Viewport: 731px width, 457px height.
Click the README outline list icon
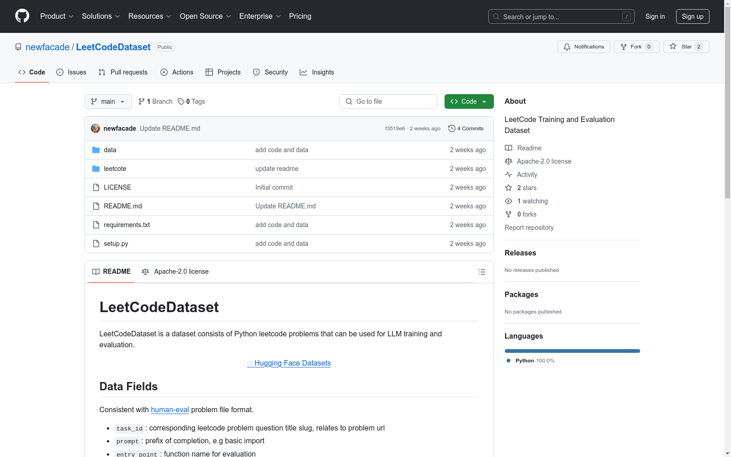[482, 272]
